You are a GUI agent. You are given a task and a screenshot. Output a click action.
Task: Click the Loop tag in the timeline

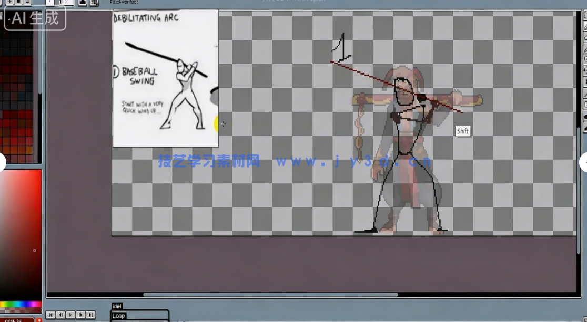click(x=119, y=316)
